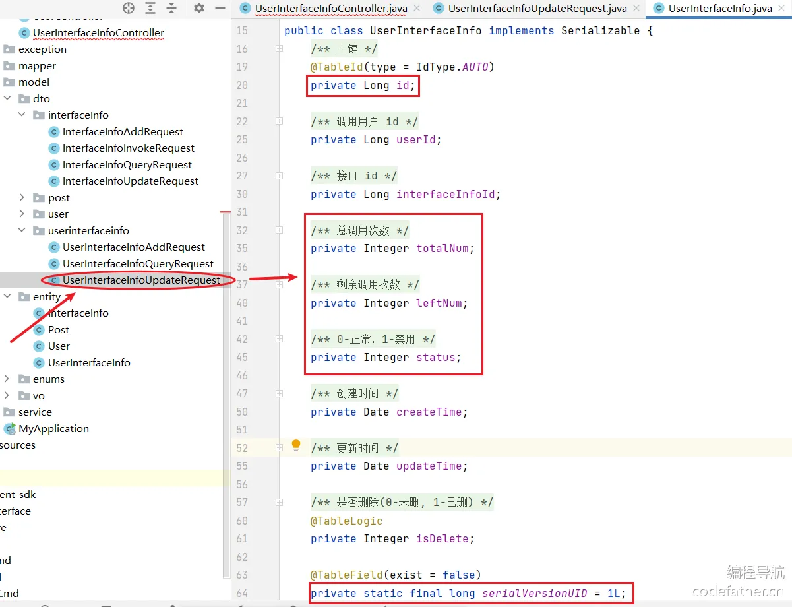Click folder icon of service package

(9, 412)
